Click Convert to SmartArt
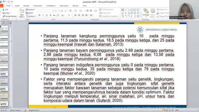 [109, 16]
